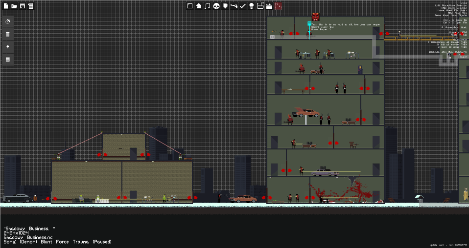Click the trash can delete icon
Viewport: 469px width, 248px height.
coord(8,34)
